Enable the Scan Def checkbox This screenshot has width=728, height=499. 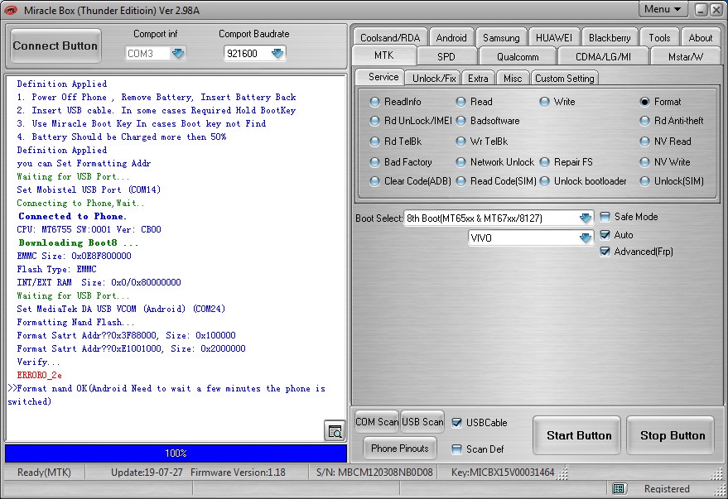(456, 449)
